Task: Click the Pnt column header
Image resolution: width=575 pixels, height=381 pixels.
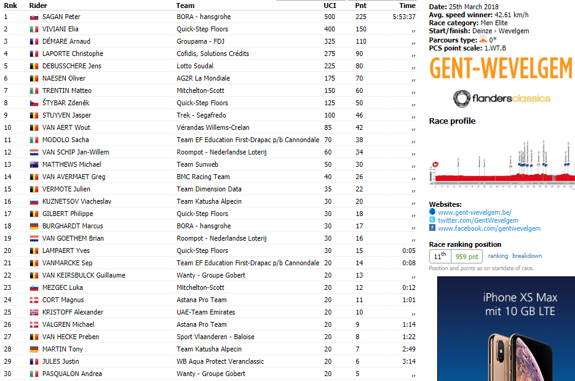Action: pyautogui.click(x=360, y=6)
